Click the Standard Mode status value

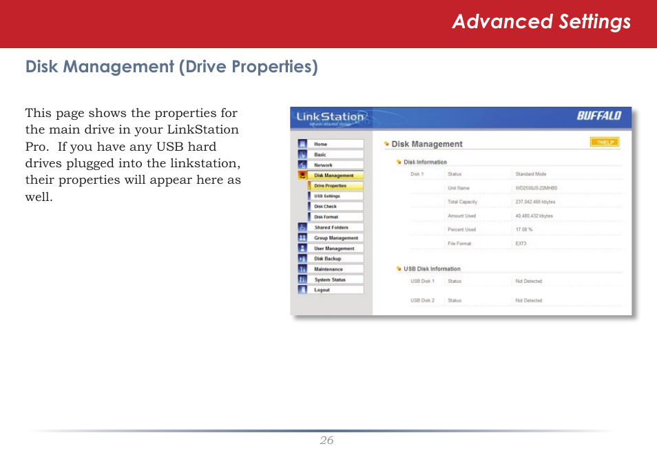point(530,174)
